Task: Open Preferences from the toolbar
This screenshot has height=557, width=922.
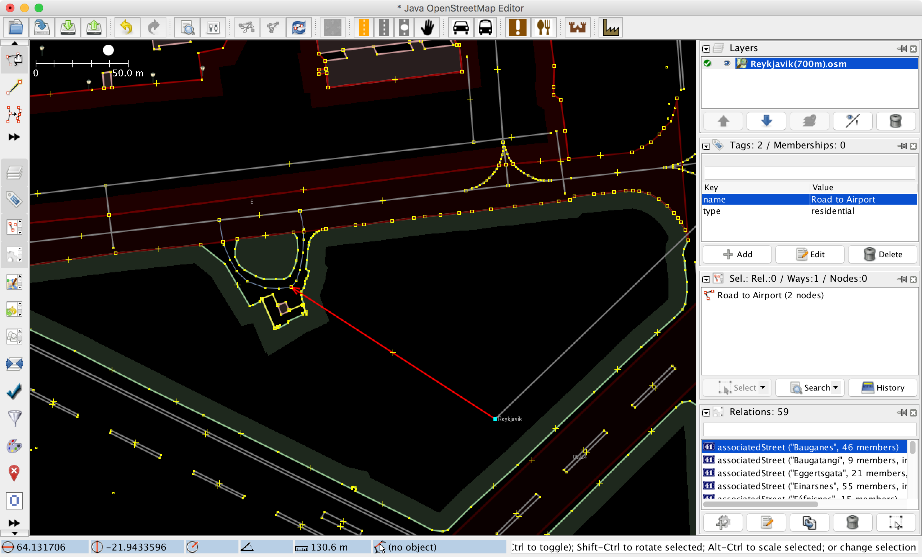Action: pos(213,27)
